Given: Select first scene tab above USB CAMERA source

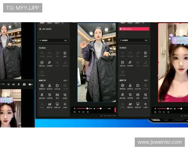Looking at the screenshot, I should pyautogui.click(x=42, y=22).
